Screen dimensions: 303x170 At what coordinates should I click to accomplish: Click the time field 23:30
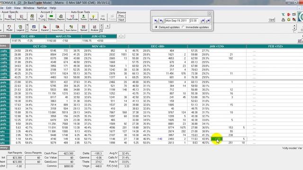pos(194,21)
